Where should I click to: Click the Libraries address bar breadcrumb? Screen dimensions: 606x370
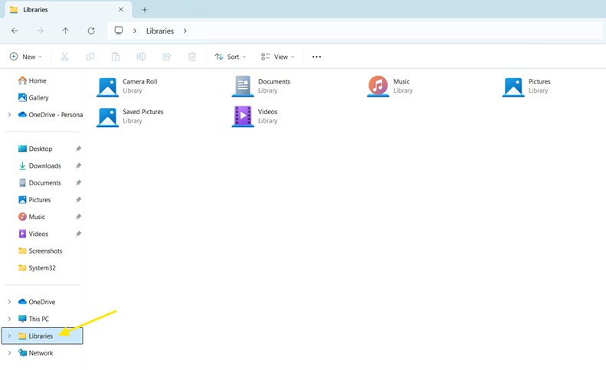[160, 31]
